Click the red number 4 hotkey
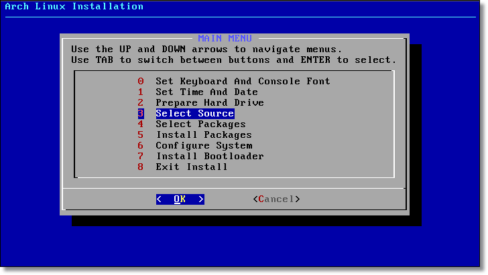 tap(141, 124)
